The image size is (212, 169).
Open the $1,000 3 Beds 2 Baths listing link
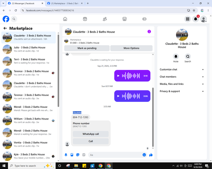(x=85, y=43)
